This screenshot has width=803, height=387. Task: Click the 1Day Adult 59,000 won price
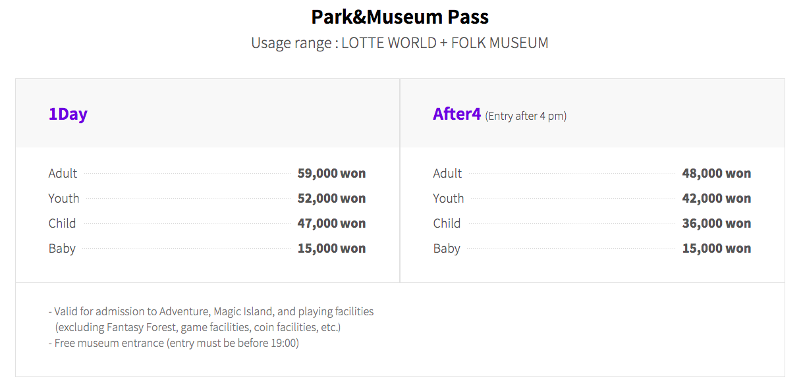331,174
